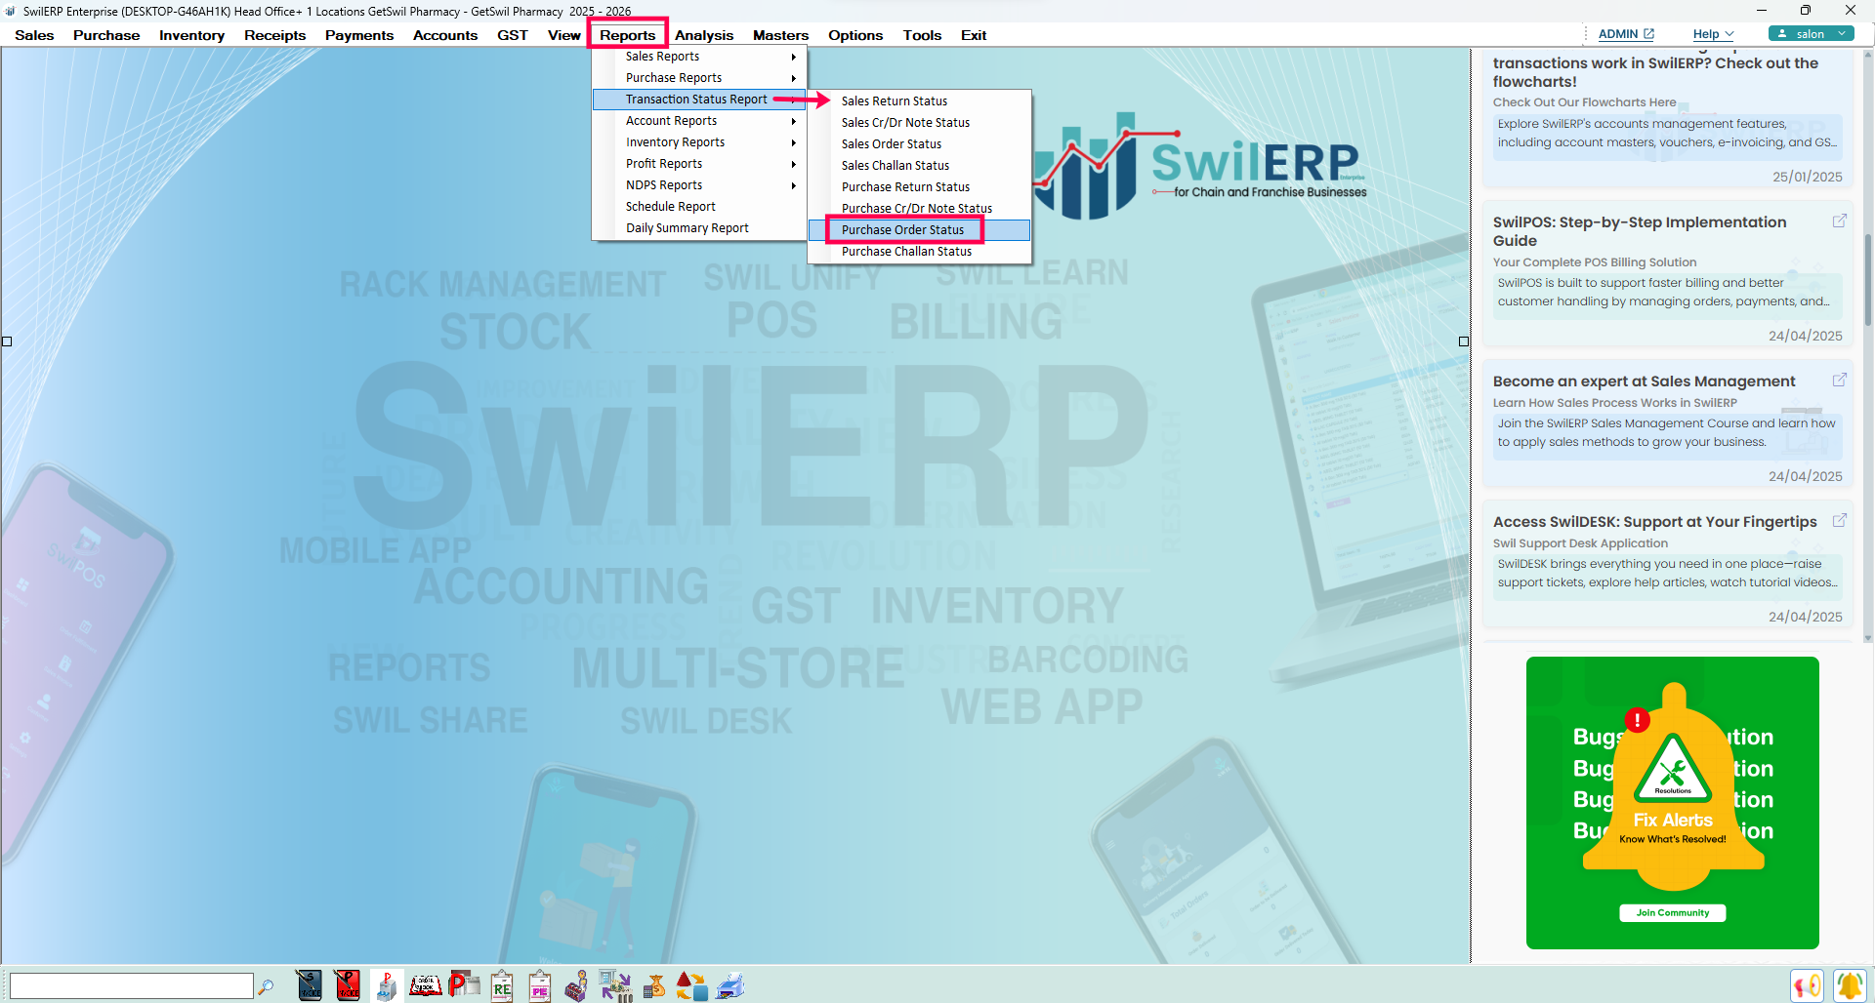1875x1003 pixels.
Task: Expand the Account Reports submenu arrow
Action: pos(794,121)
